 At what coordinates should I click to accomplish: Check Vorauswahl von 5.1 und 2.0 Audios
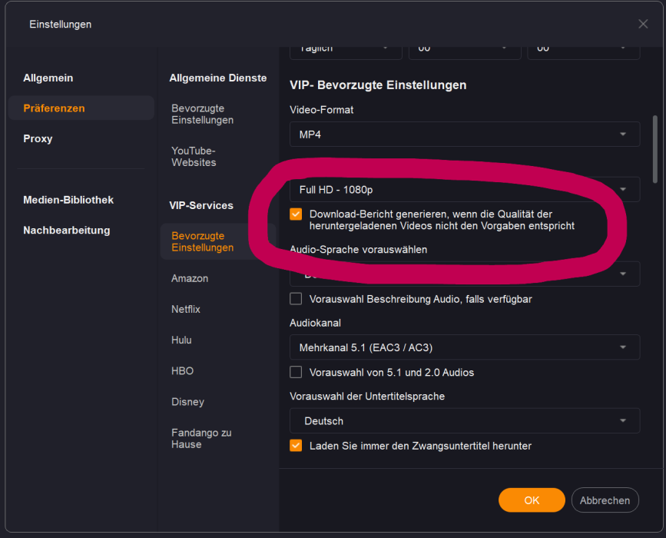296,373
